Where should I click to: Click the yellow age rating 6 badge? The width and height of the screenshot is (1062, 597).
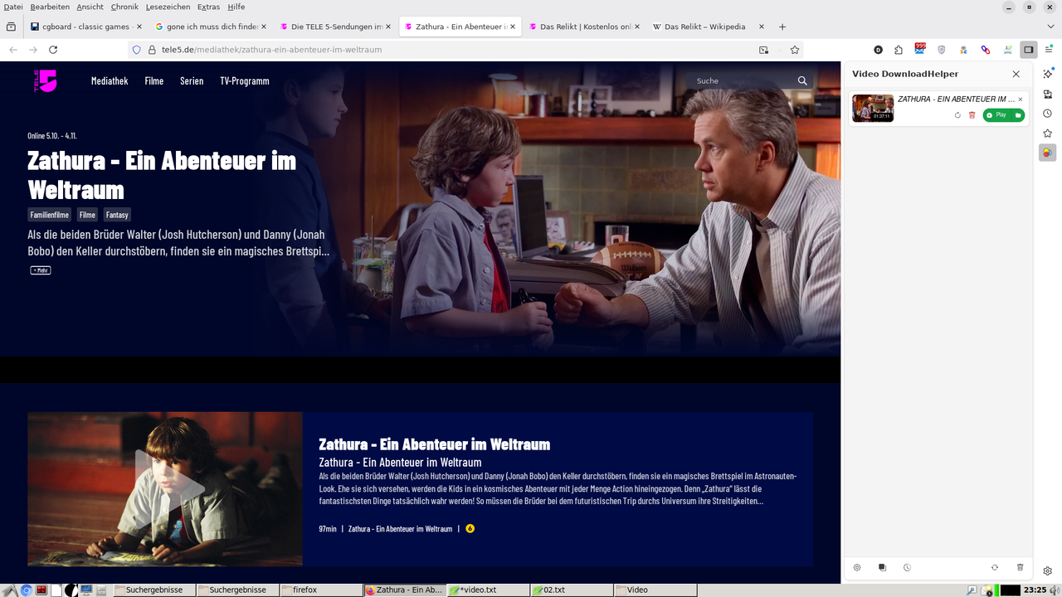[470, 528]
